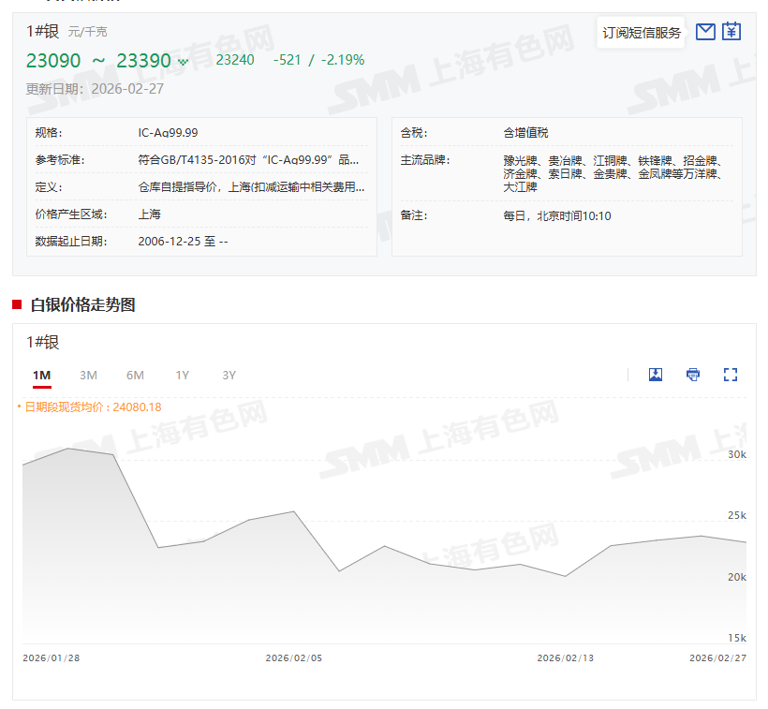This screenshot has height=709, width=768.
Task: Click the 2026/02/13 date axis label
Action: coord(565,658)
